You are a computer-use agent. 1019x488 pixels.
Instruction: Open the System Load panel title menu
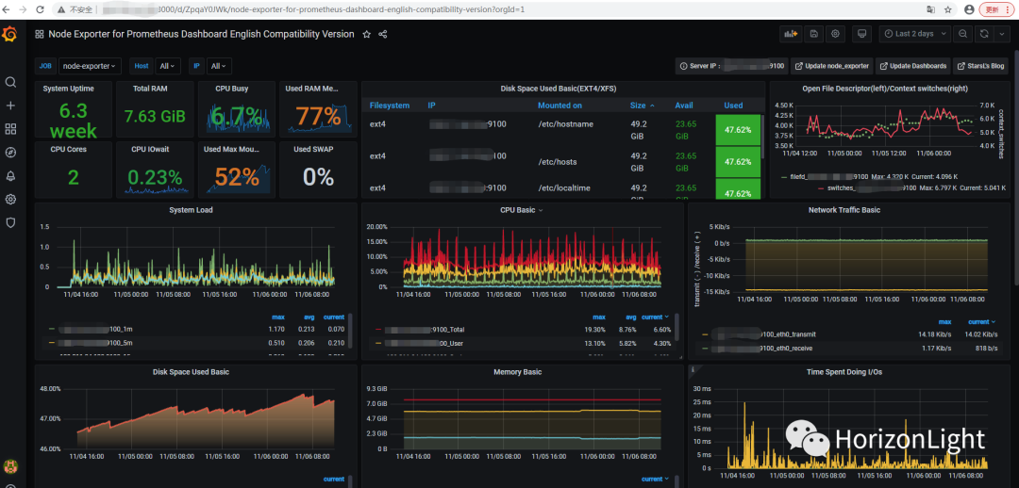point(191,210)
